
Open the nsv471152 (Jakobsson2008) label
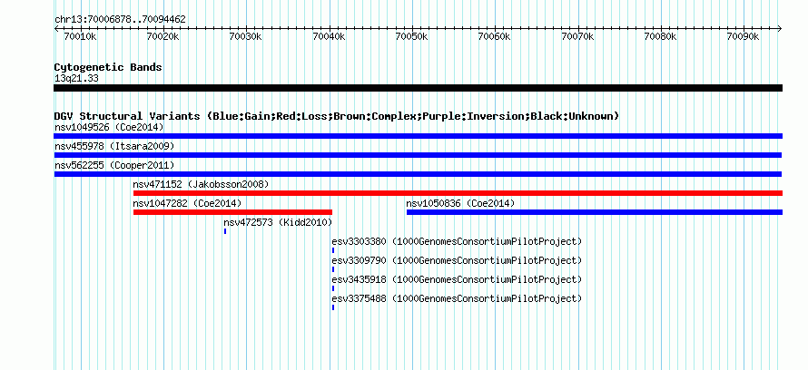(x=201, y=184)
